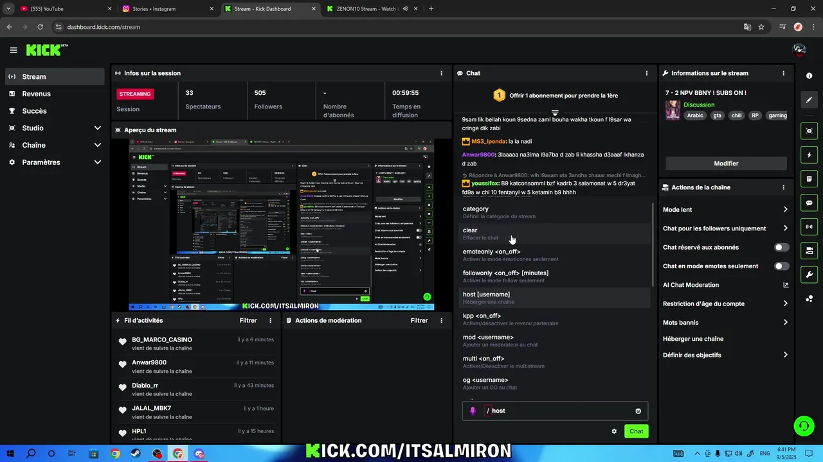The image size is (823, 462).
Task: Open the info panel icon in right rail
Action: coord(809,76)
